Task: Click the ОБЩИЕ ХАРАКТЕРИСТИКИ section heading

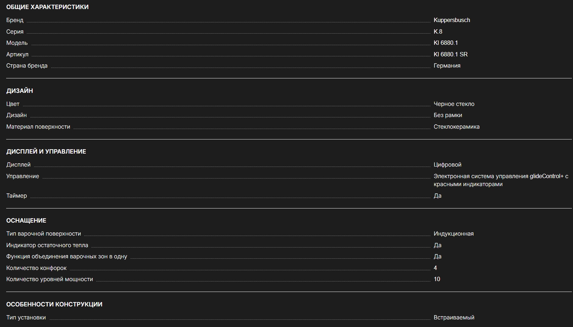Action: (47, 7)
